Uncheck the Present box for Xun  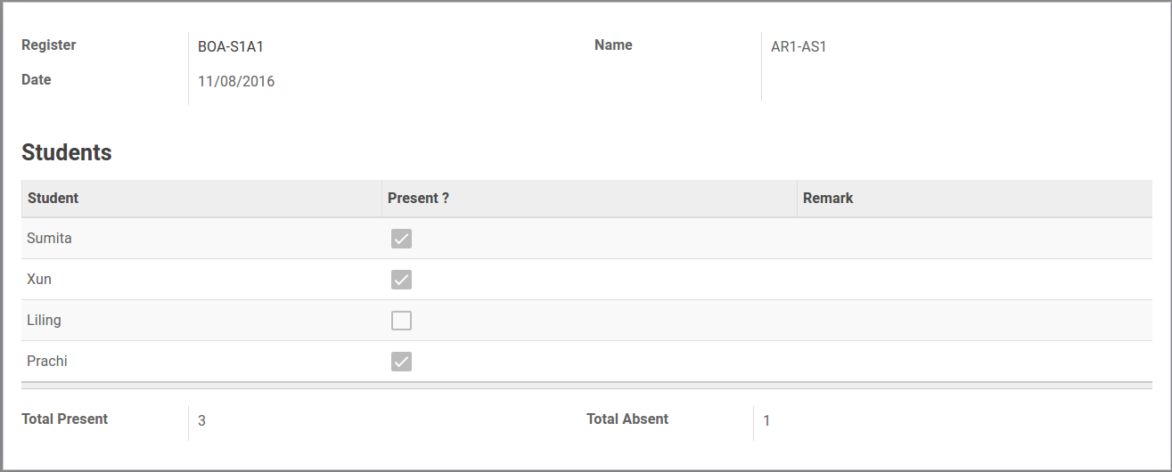tap(401, 280)
